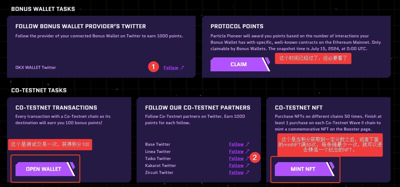Click the external arrow icon for Kakarot Twitter
Viewport: 400px width, 187px height.
tap(248, 165)
